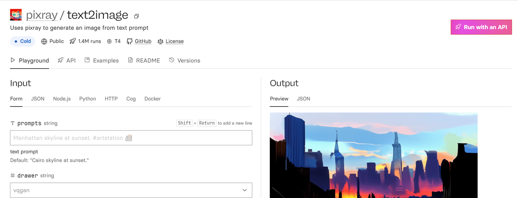Click the scales icon beside License
Image resolution: width=518 pixels, height=198 pixels.
pos(160,41)
